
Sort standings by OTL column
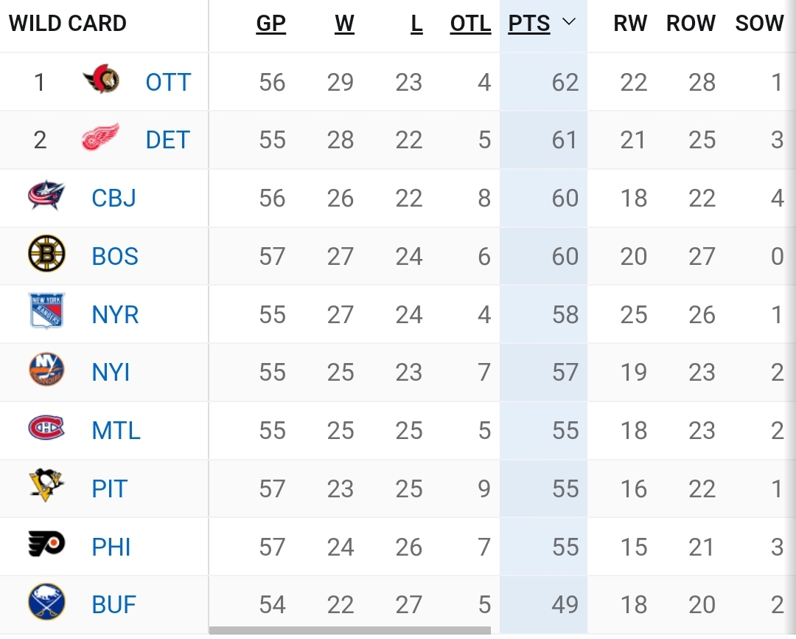pos(470,24)
